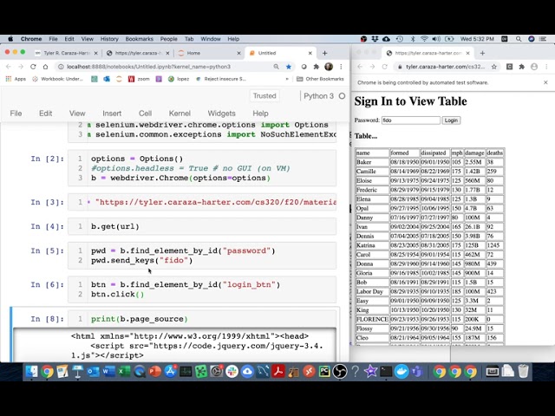Viewport: 555px width, 416px height.
Task: Open Terminal from the Dock
Action: click(386, 372)
